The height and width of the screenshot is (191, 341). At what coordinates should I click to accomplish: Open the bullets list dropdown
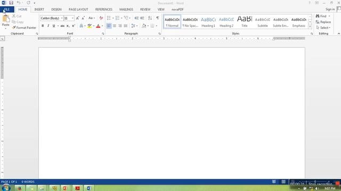(113, 18)
